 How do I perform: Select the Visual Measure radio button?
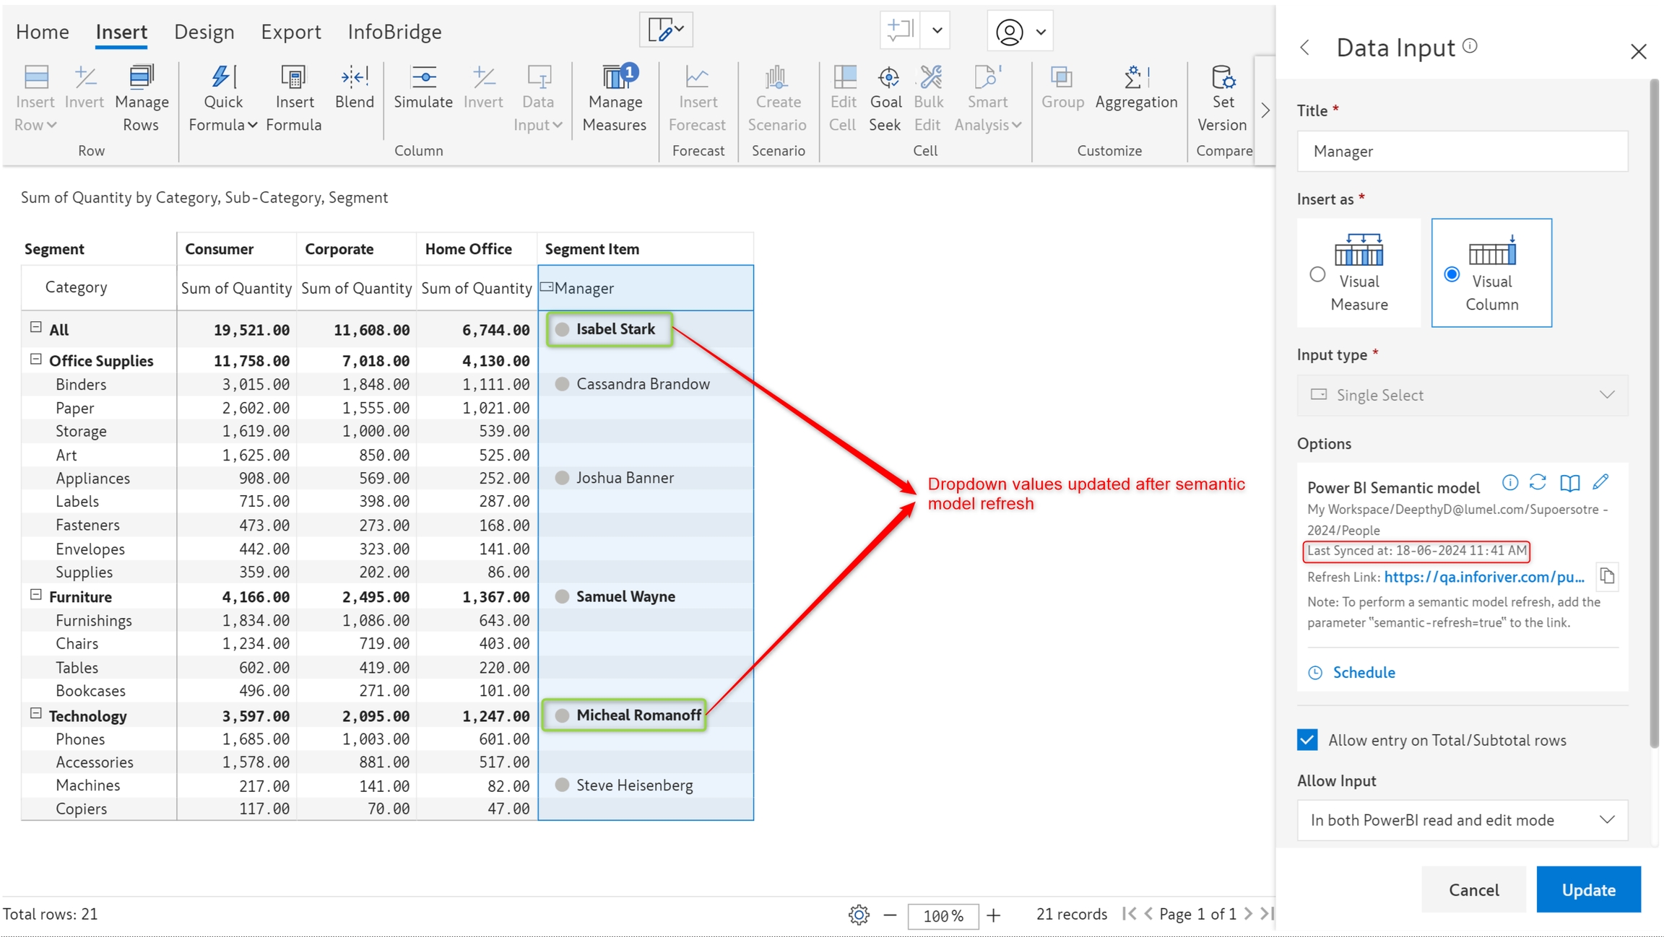tap(1317, 274)
